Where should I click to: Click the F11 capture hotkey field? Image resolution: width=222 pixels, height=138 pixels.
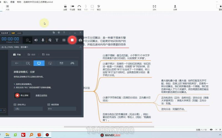[x=62, y=109]
